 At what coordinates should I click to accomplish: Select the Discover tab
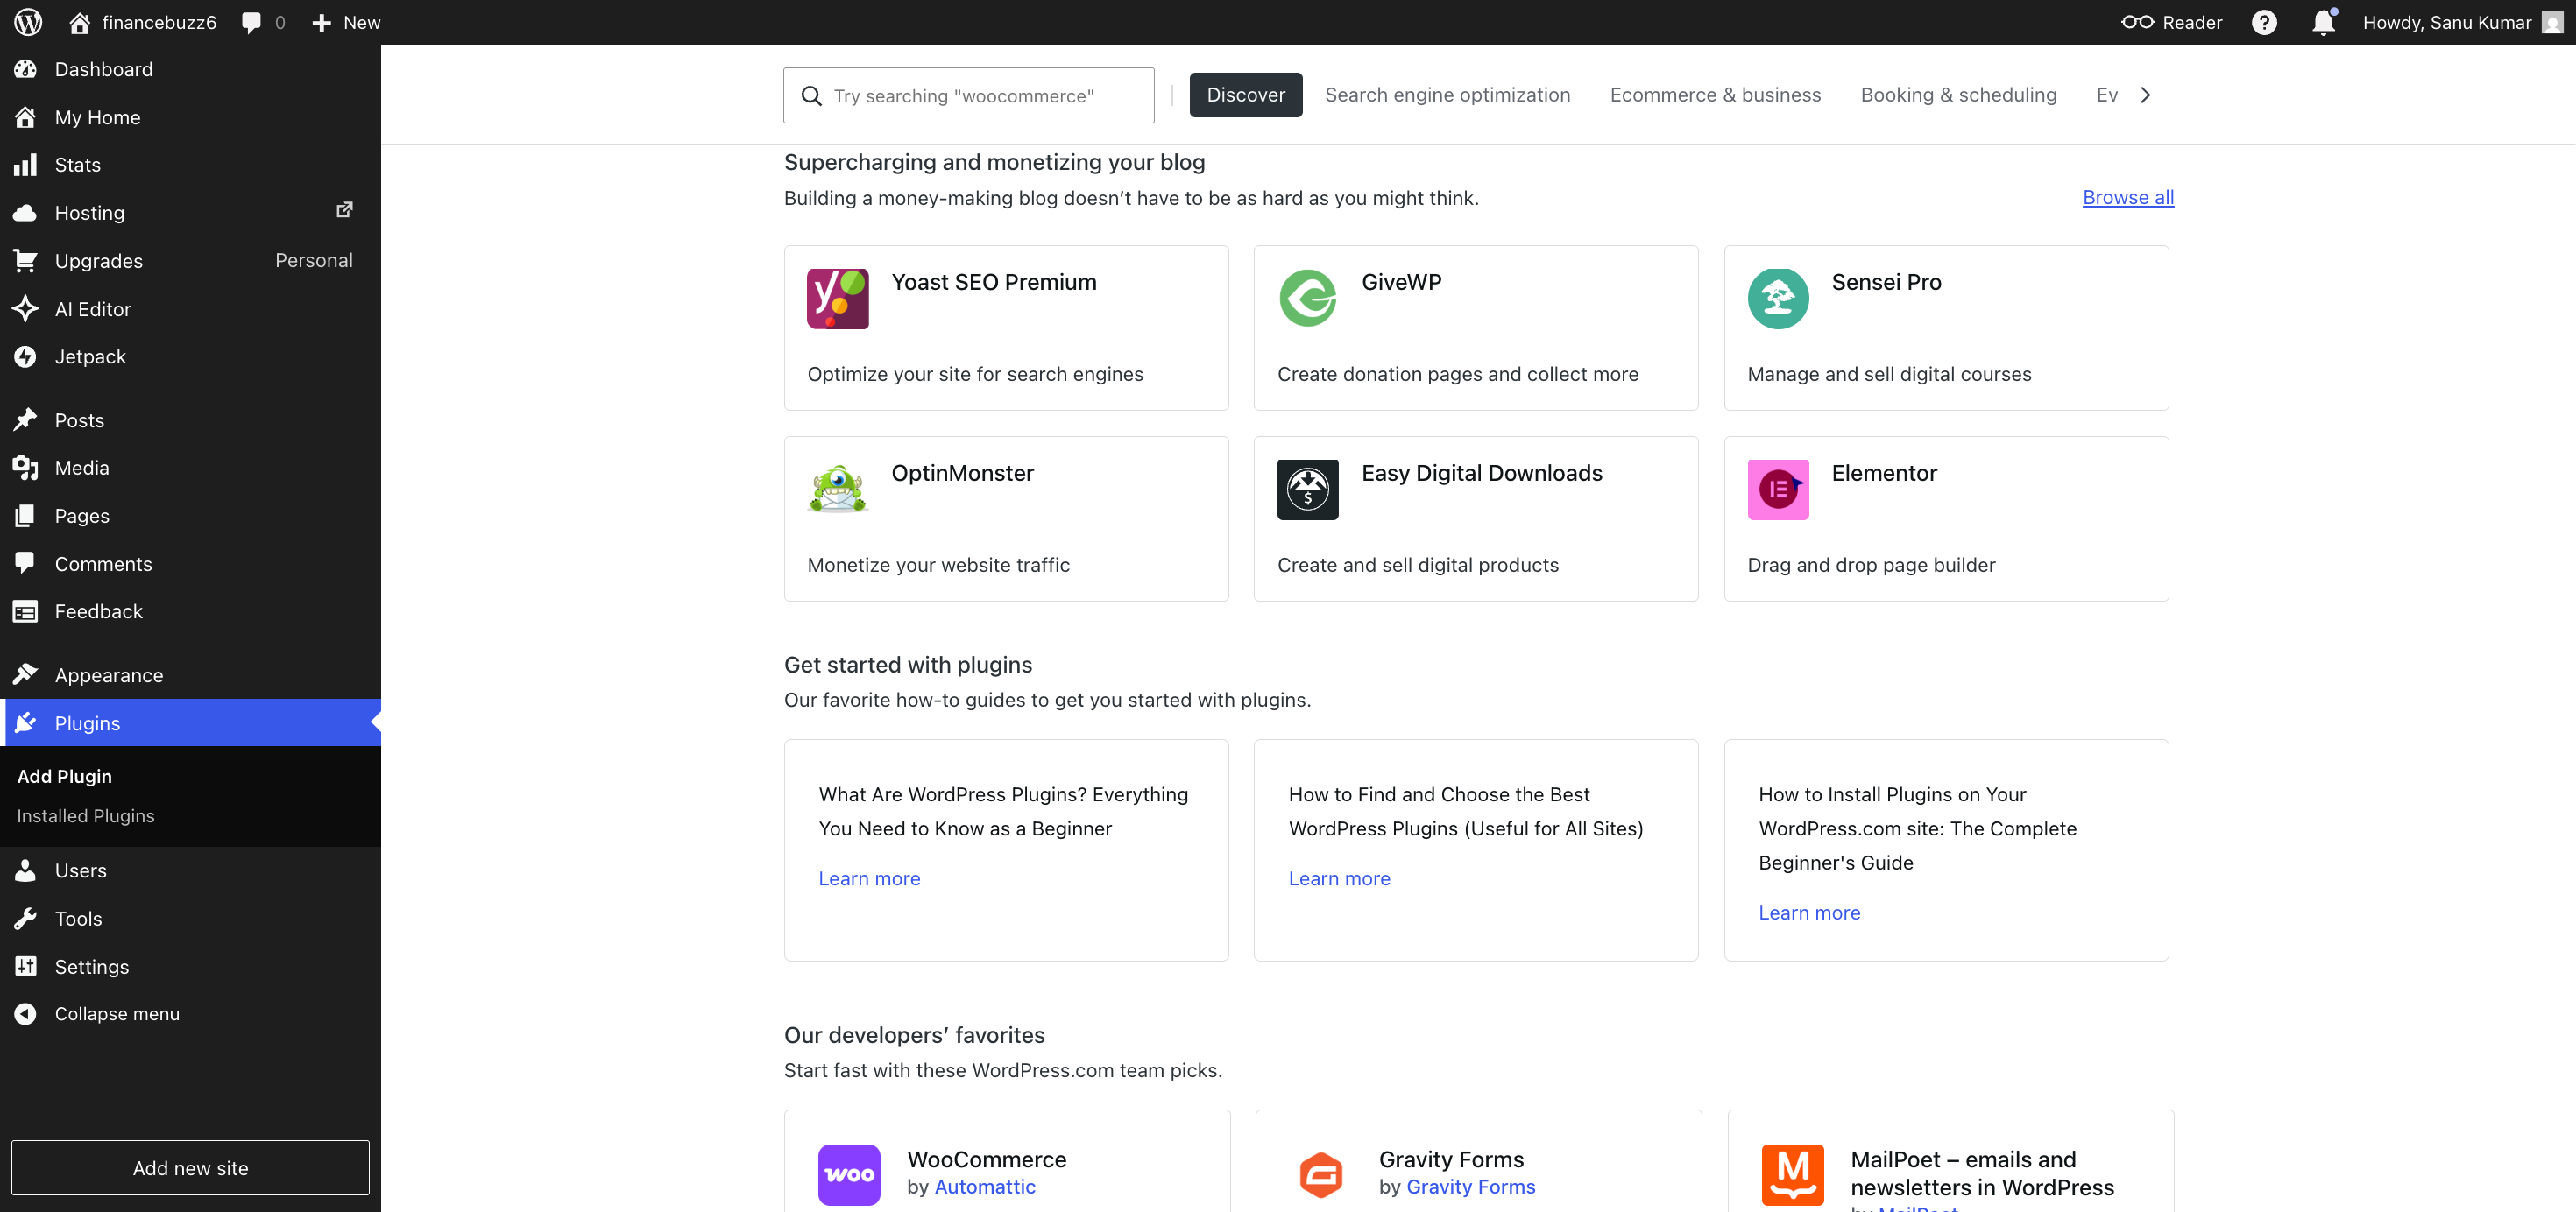1246,95
